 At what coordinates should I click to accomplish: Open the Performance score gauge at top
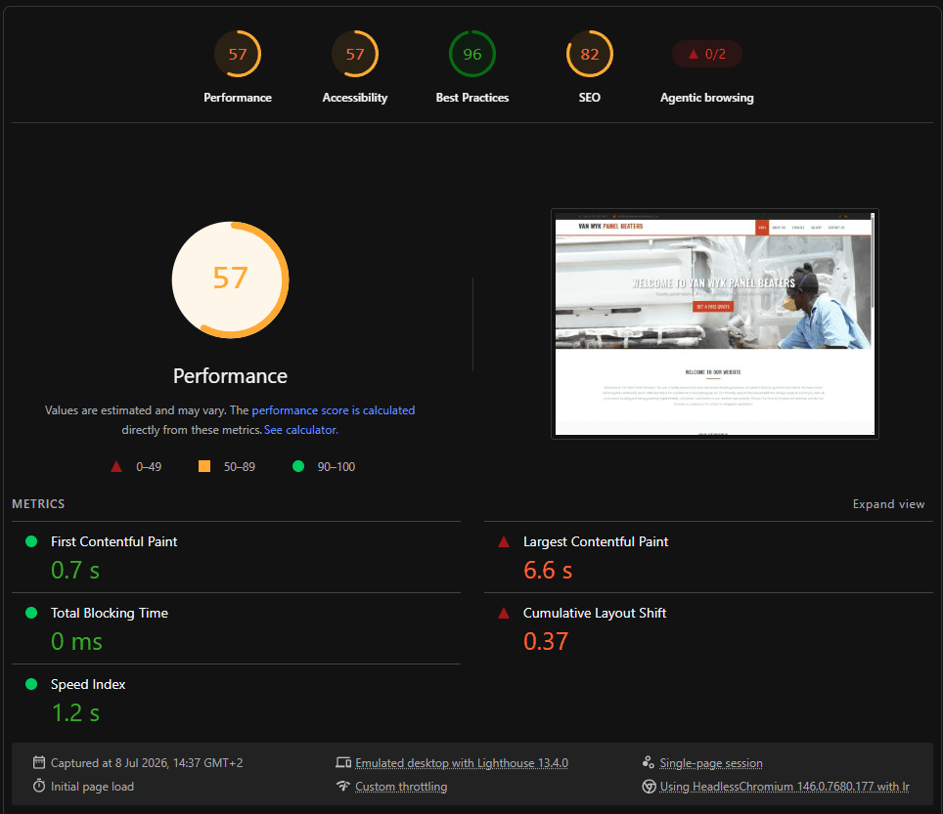click(x=238, y=54)
